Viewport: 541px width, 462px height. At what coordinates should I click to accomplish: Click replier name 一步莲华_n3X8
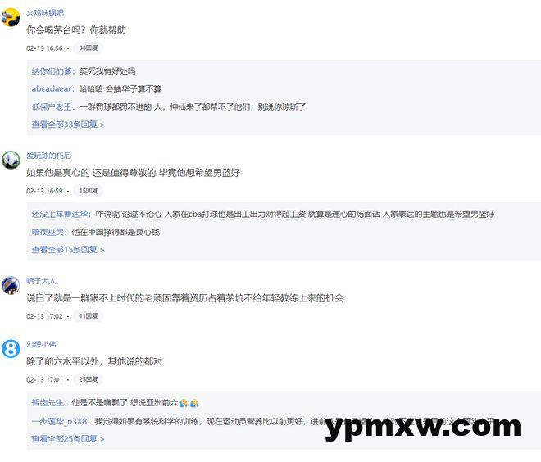pyautogui.click(x=60, y=421)
